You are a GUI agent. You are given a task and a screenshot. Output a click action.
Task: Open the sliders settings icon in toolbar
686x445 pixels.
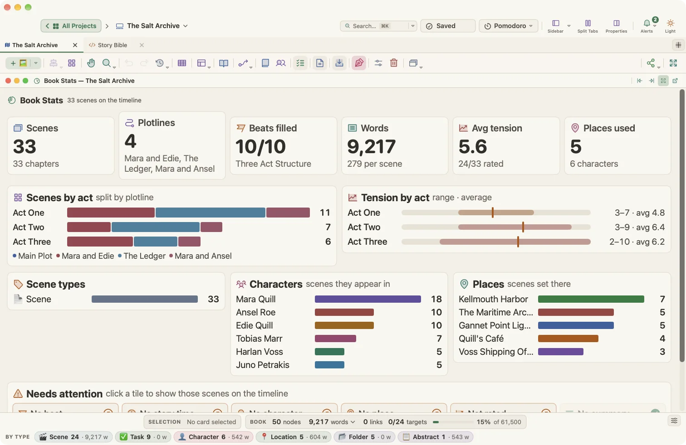378,63
